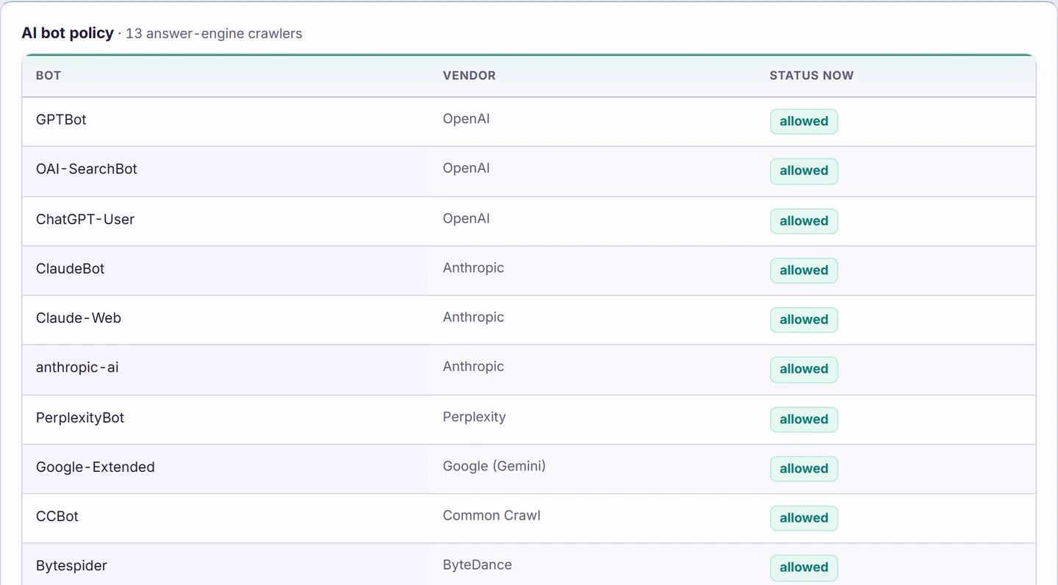Click the STATUS NOW column header
The image size is (1058, 585).
[x=811, y=75]
